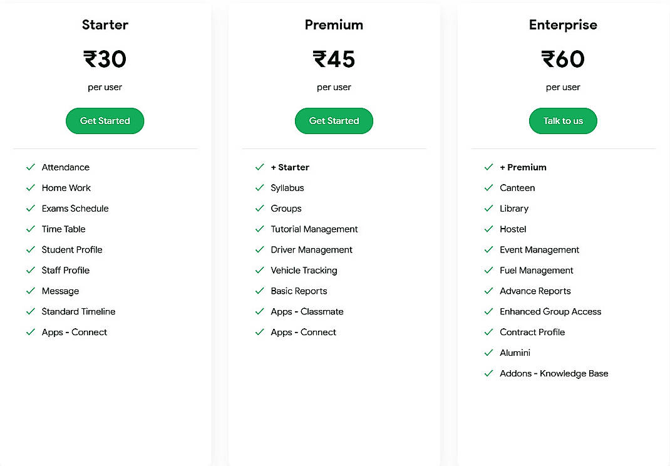
Task: Click the ₹45 price label
Action: (x=334, y=59)
